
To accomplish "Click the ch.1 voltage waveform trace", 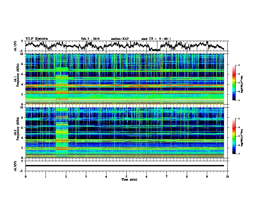I will (x=124, y=46).
